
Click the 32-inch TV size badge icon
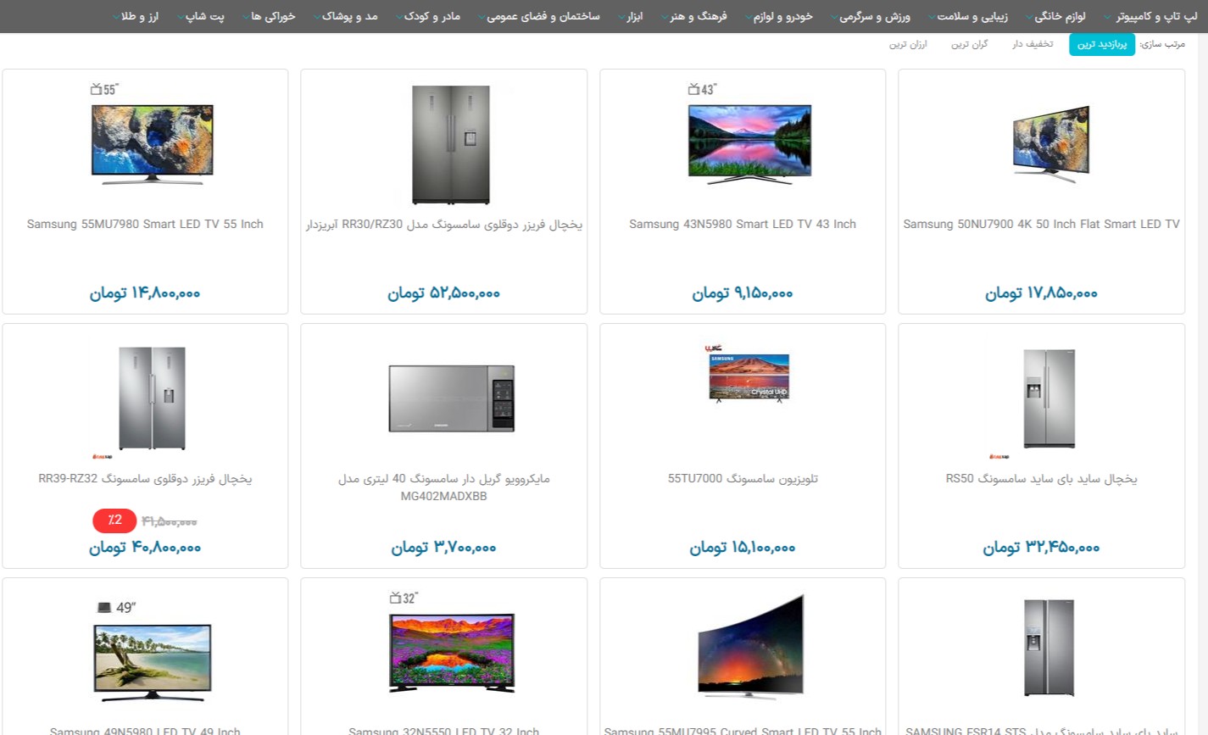pos(404,599)
